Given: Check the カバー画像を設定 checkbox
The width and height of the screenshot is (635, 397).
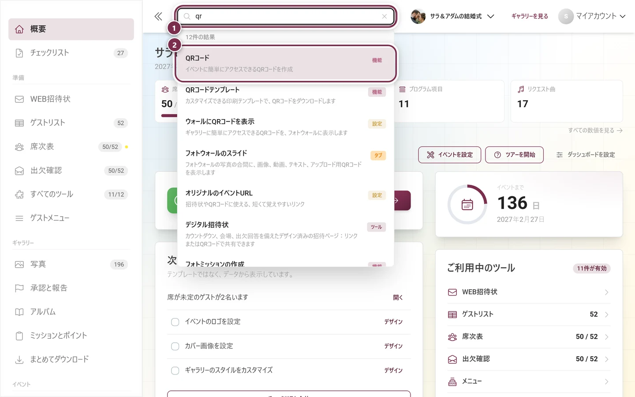Looking at the screenshot, I should pyautogui.click(x=175, y=346).
